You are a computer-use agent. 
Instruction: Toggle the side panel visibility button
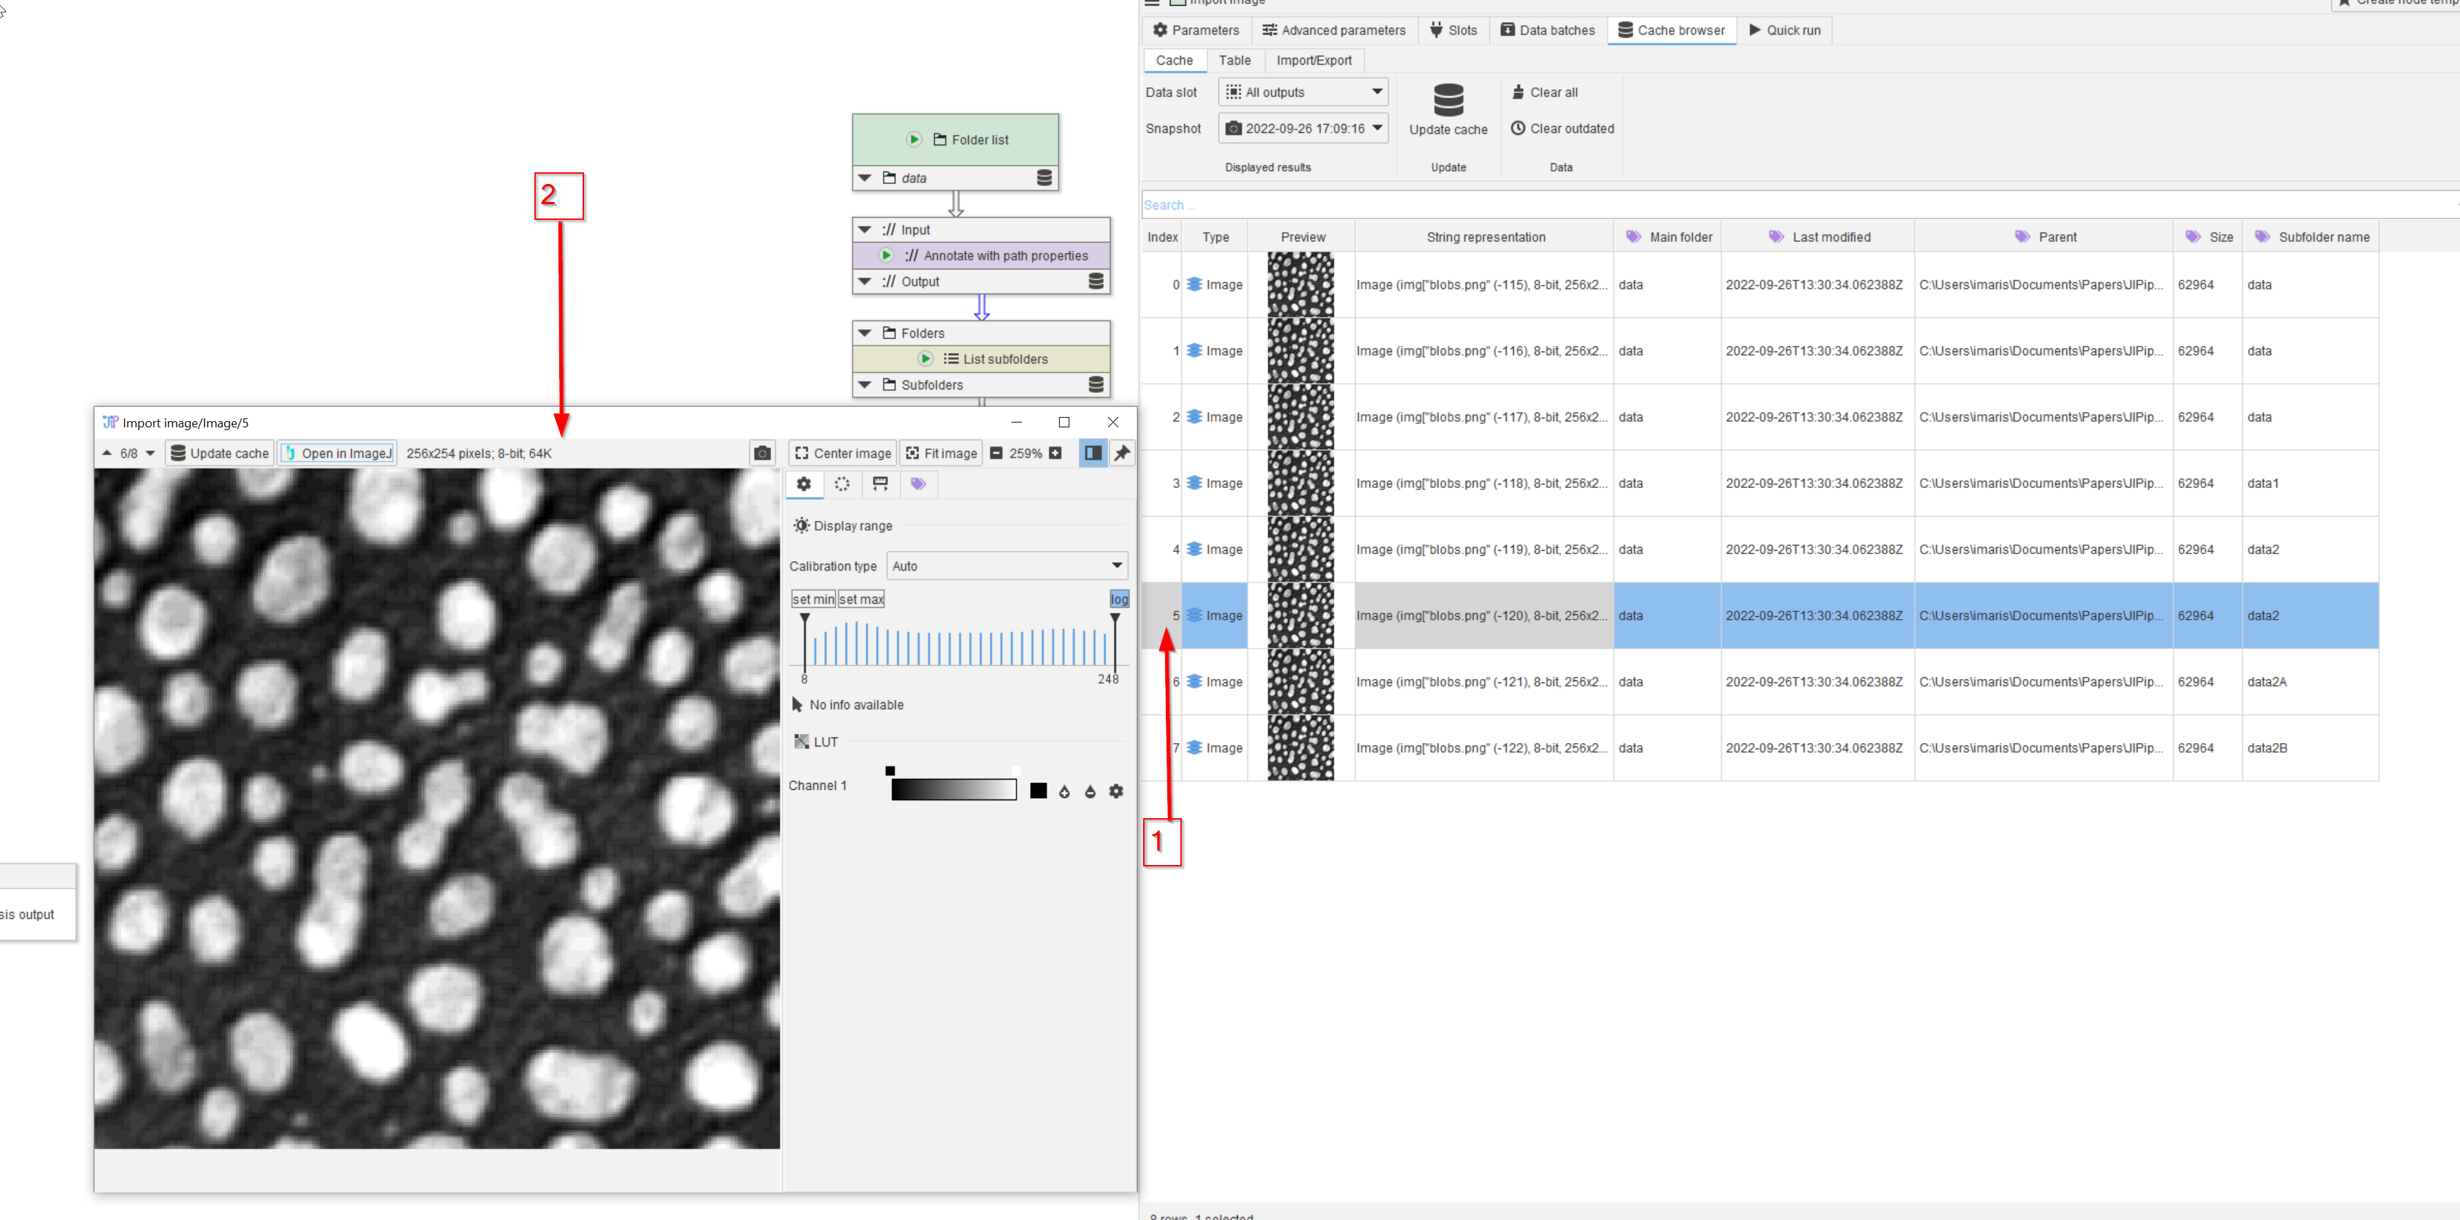(x=1093, y=454)
